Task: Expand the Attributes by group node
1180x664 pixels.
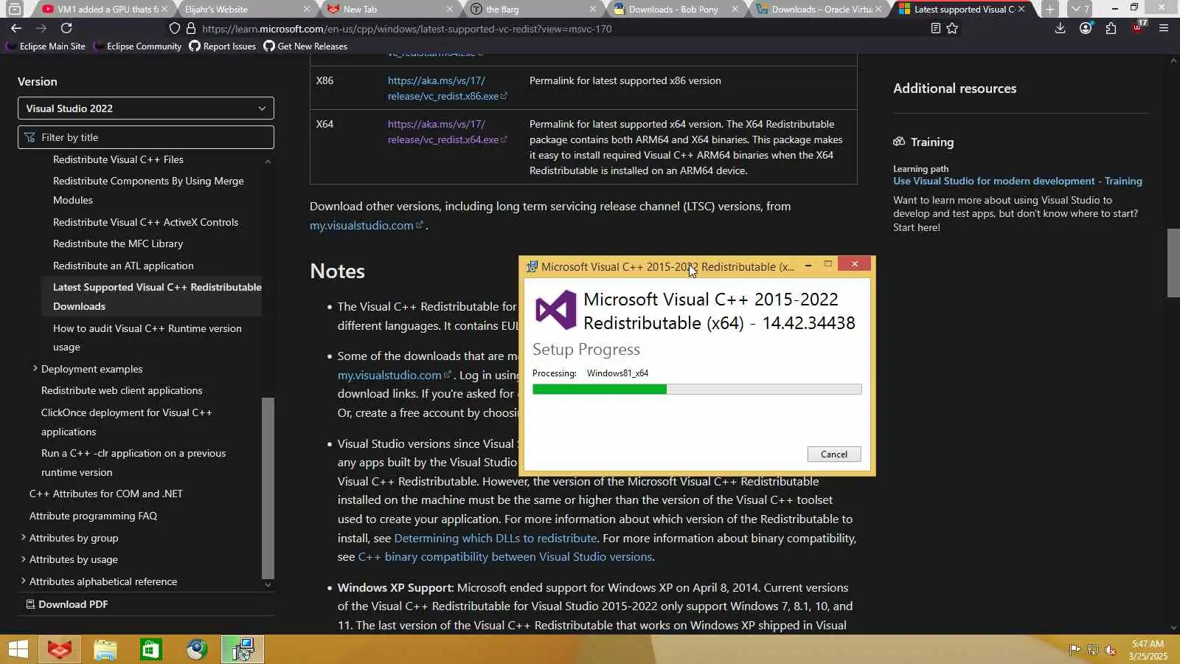Action: 23,538
